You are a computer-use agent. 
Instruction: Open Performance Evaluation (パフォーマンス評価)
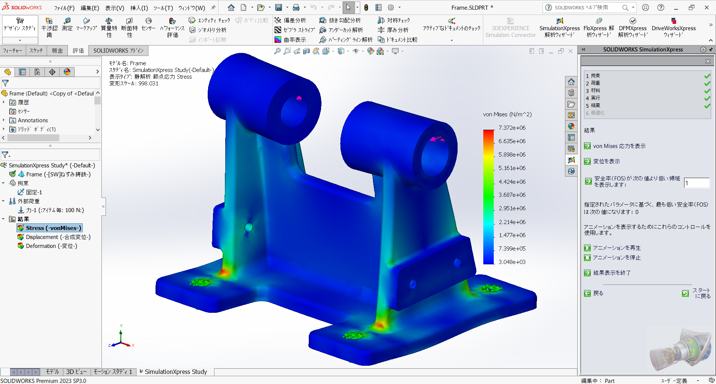pos(172,28)
